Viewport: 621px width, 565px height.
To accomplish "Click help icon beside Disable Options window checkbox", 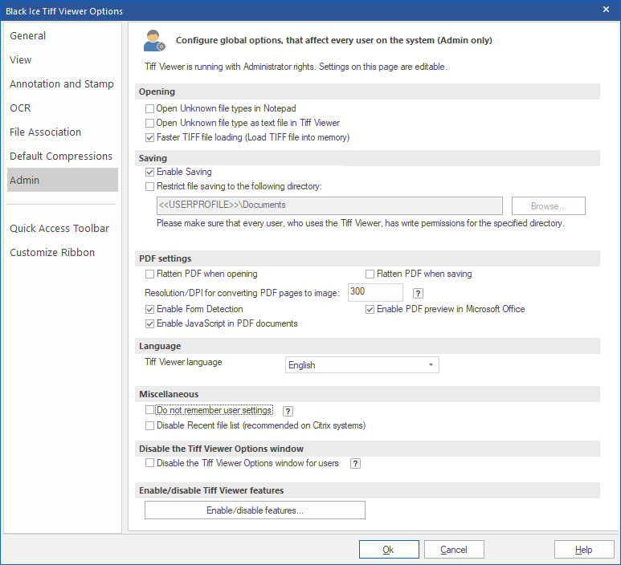I will 355,464.
